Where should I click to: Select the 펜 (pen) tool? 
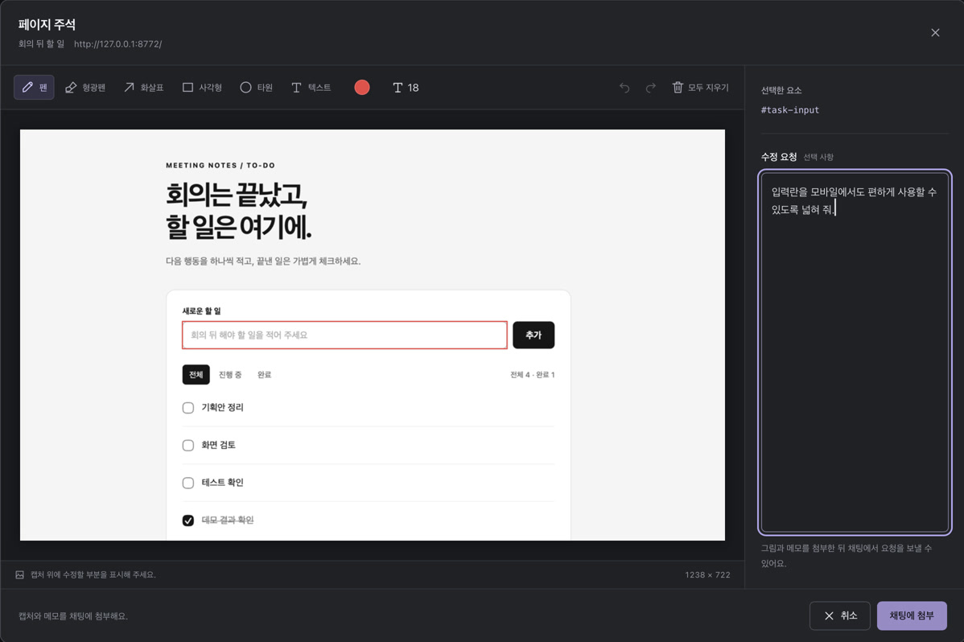point(35,88)
